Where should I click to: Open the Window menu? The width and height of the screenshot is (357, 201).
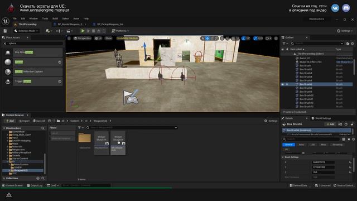pos(33,18)
